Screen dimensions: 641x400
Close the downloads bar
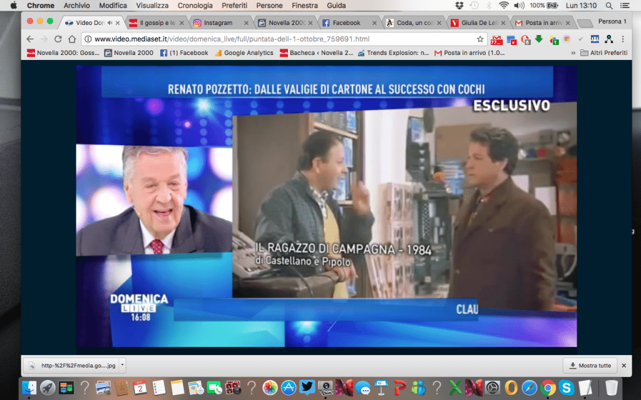point(624,365)
